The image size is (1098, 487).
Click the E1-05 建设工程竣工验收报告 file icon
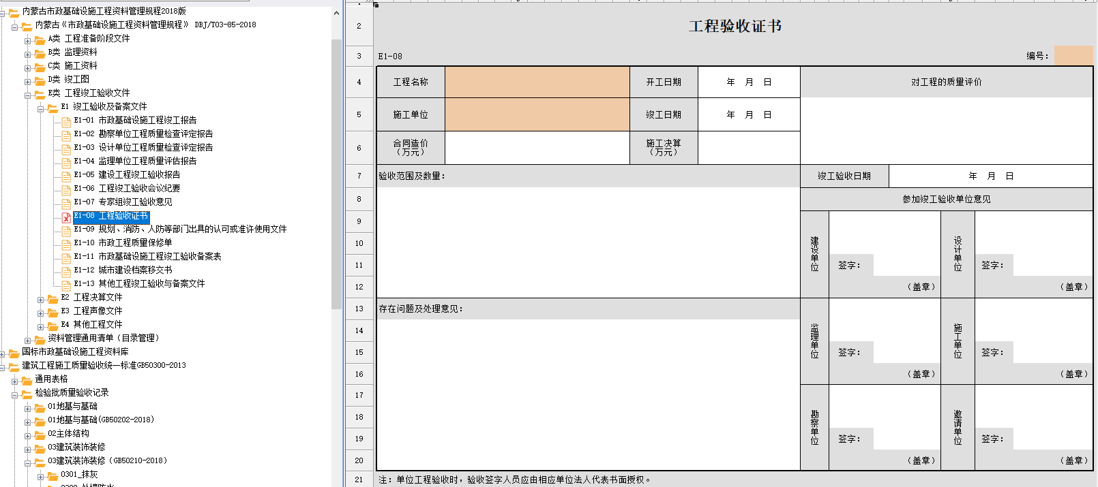pos(66,176)
